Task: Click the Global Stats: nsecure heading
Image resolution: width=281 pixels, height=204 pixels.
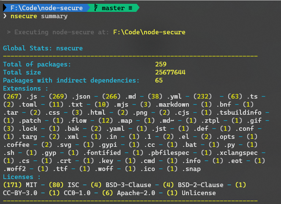Action: (43, 48)
